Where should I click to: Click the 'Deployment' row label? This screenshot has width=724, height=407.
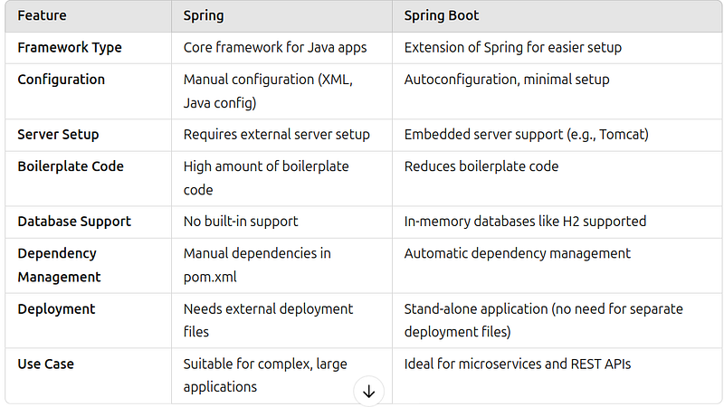click(x=56, y=308)
